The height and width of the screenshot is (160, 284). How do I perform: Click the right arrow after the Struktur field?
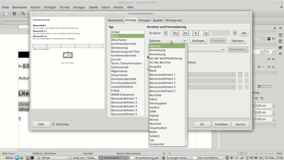[234, 33]
